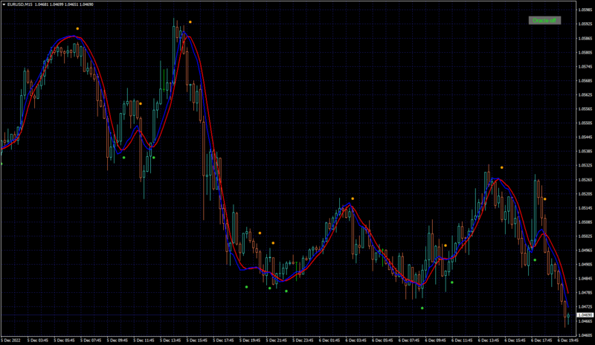595x345 pixels.
Task: Click the time axis label 6 Dec 19:45
Action: point(568,341)
